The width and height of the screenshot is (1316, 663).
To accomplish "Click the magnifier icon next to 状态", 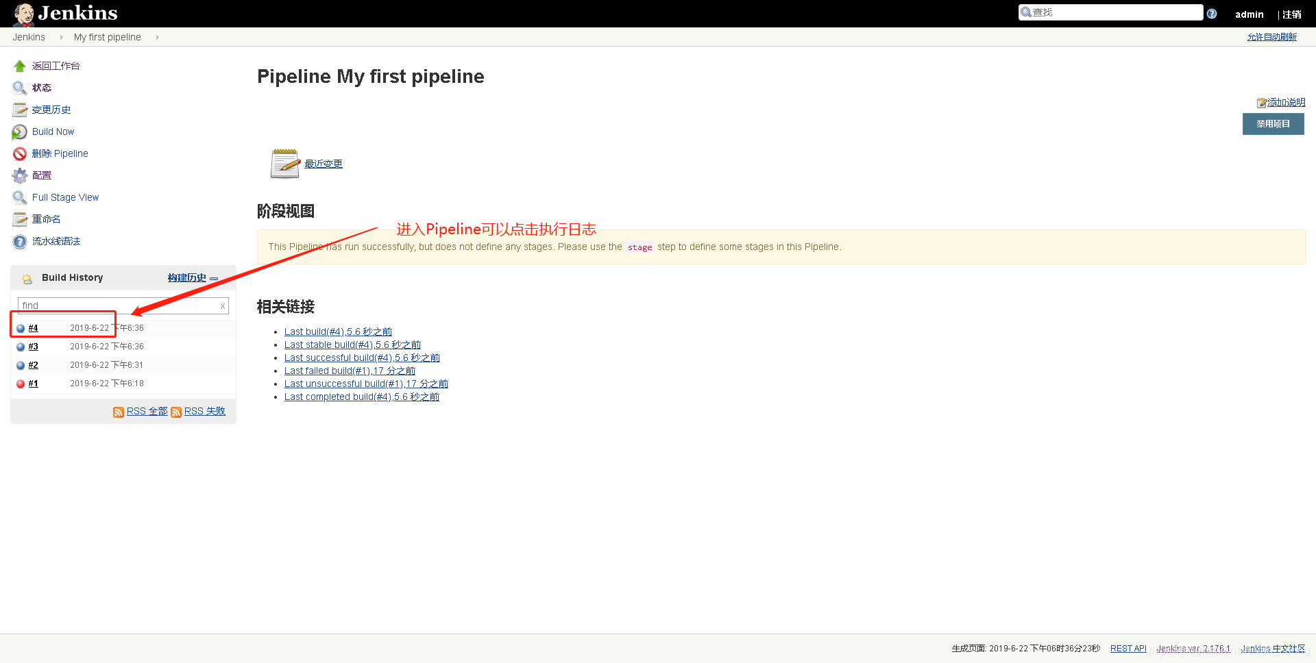I will coord(19,88).
